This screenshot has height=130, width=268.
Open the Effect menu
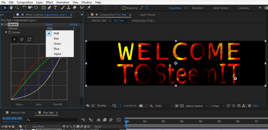pyautogui.click(x=49, y=2)
